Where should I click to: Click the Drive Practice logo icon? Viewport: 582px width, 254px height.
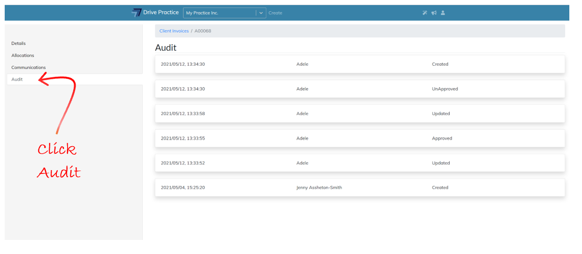(137, 13)
